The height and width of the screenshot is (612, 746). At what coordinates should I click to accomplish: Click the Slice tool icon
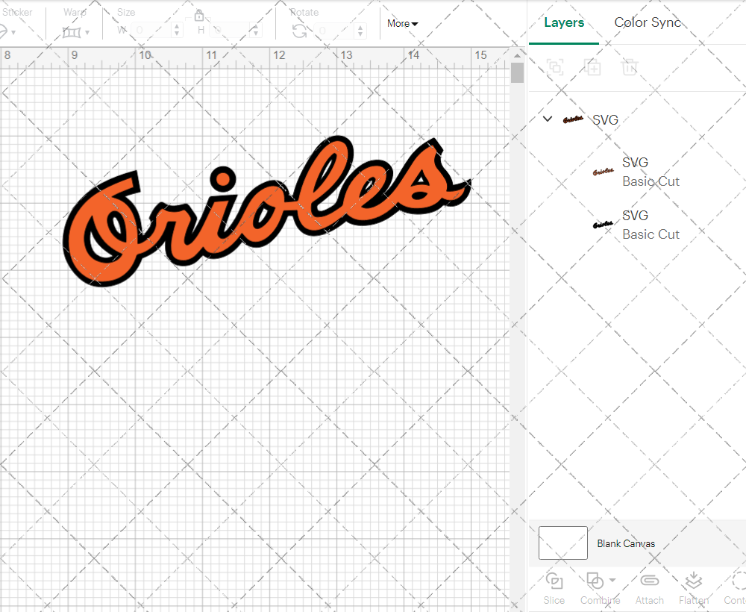554,581
